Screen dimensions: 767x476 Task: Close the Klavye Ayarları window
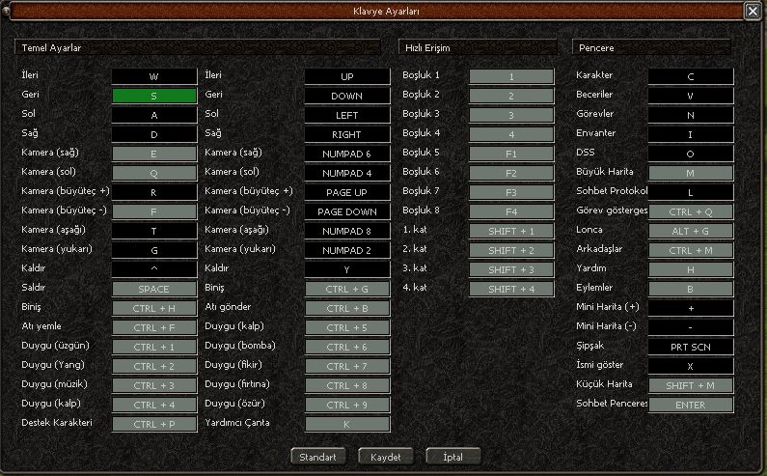tap(752, 11)
